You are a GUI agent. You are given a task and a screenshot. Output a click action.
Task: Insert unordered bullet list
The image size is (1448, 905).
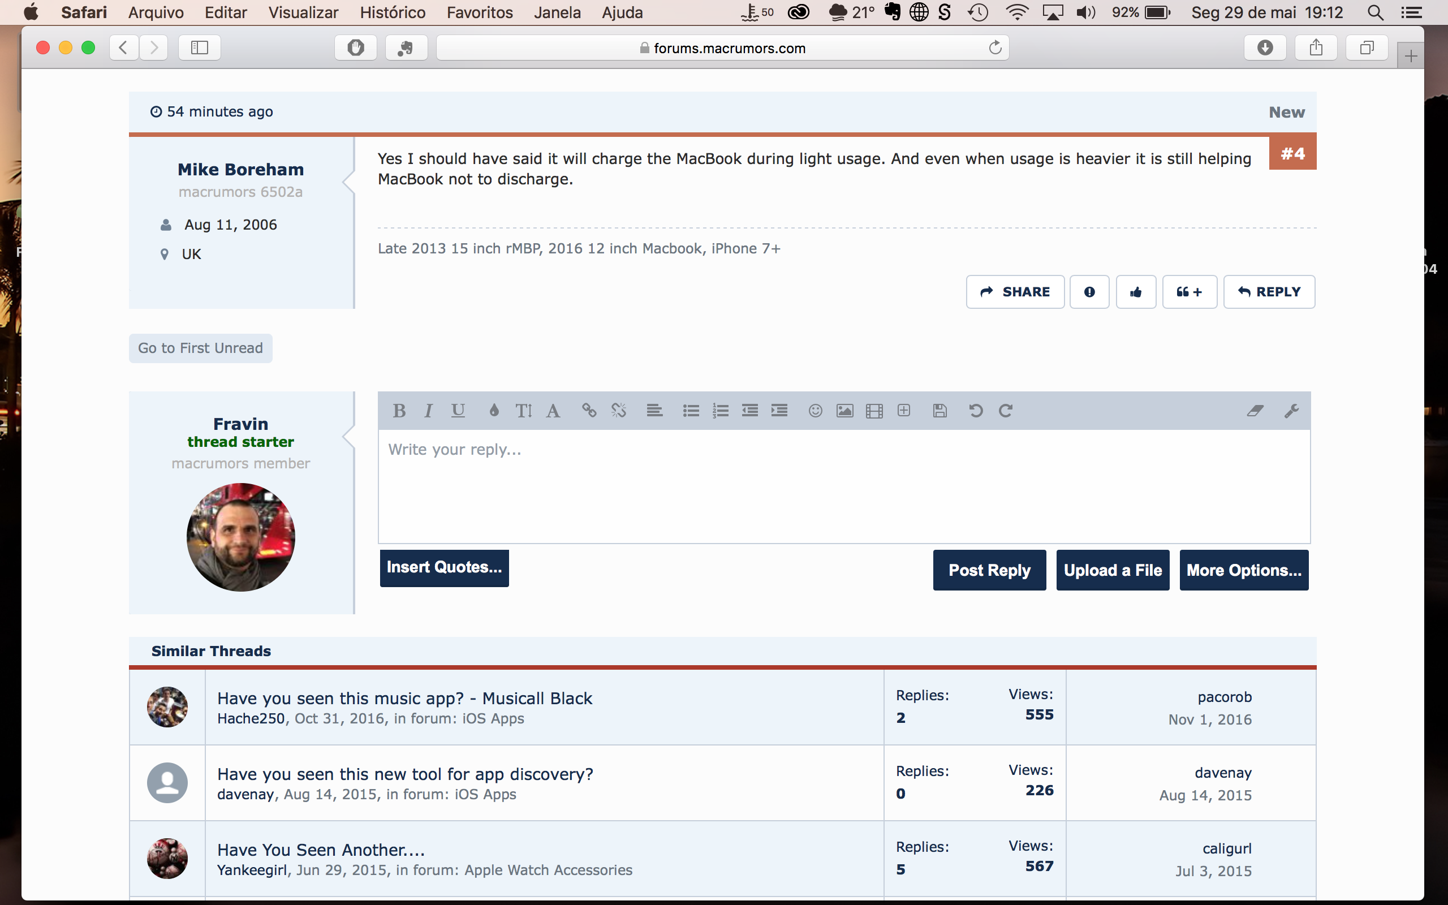(x=691, y=411)
